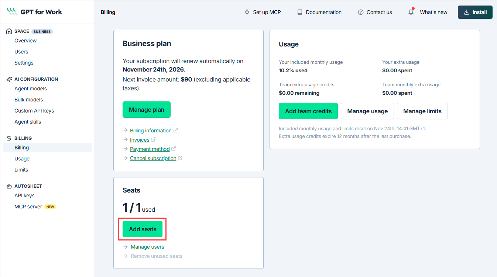Click the '10.2% used' usage value
497x277 pixels.
point(293,70)
